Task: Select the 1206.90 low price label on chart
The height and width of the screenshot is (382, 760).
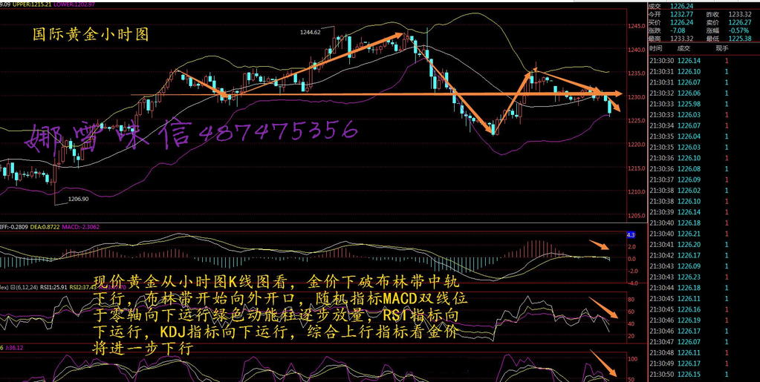Action: 78,199
